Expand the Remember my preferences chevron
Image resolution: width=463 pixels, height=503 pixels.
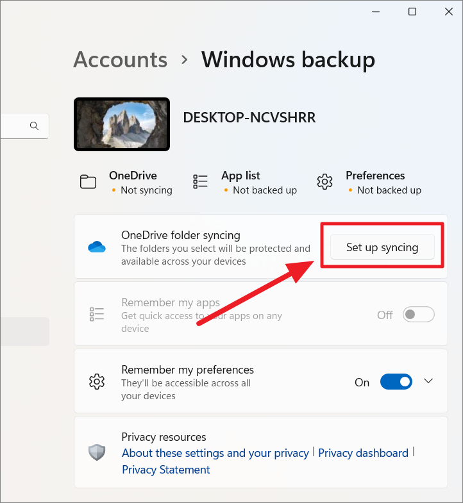coord(428,381)
